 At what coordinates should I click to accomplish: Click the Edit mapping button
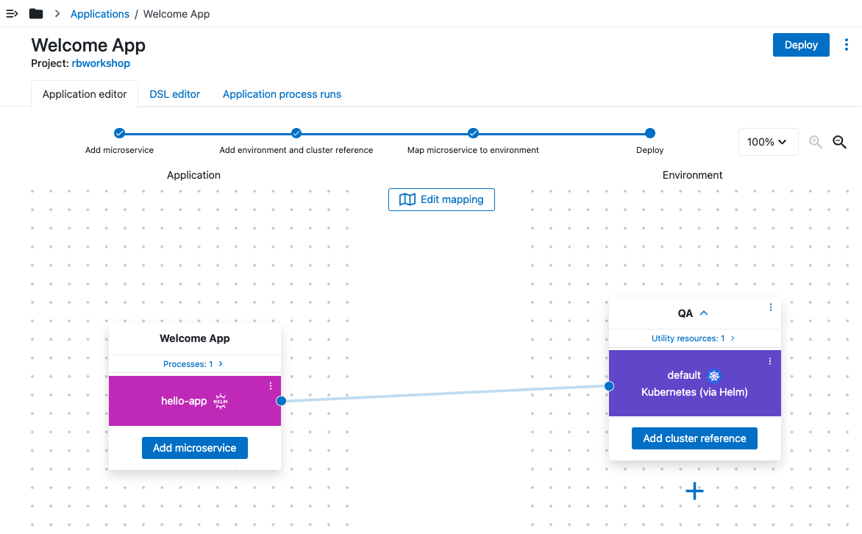coord(441,199)
